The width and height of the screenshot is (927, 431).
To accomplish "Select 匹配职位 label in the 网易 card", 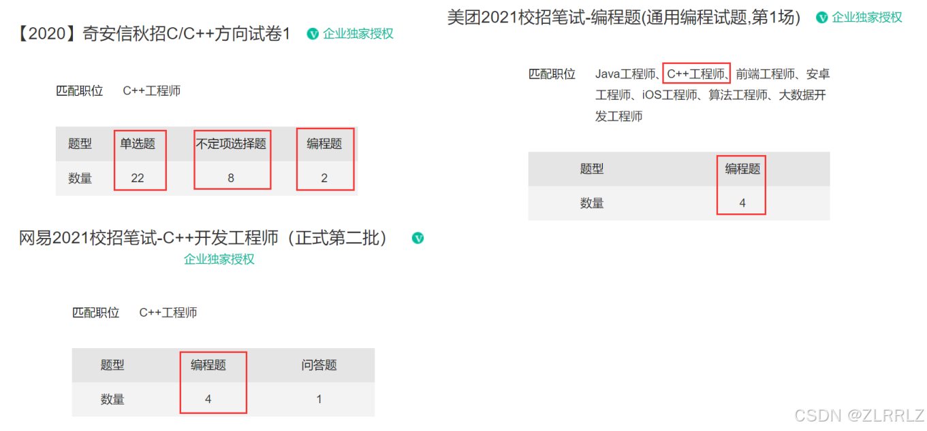I will pos(96,312).
